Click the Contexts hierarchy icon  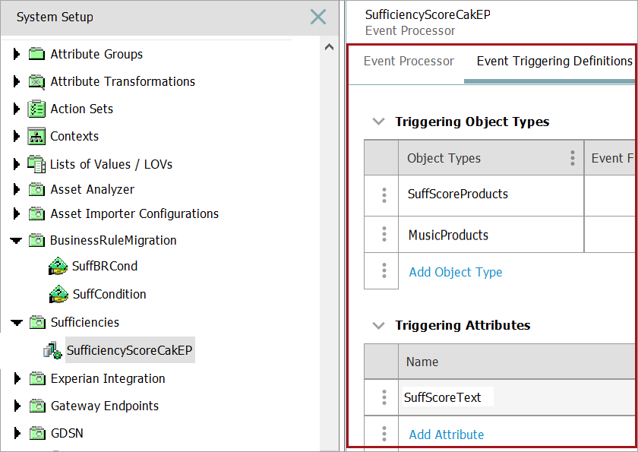36,137
